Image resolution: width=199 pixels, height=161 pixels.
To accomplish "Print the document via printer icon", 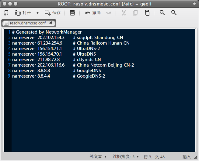I will [x=72, y=13].
